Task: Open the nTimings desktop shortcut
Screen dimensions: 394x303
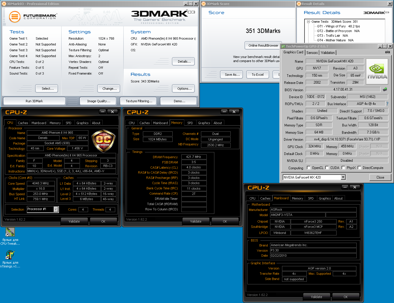Action: (x=10, y=255)
